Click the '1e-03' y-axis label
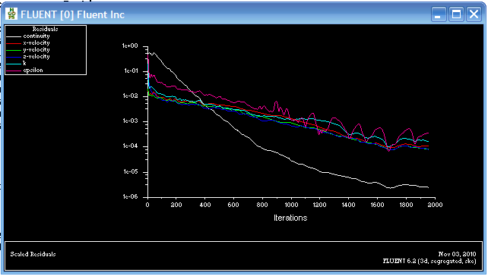This screenshot has width=488, height=276. tap(131, 121)
